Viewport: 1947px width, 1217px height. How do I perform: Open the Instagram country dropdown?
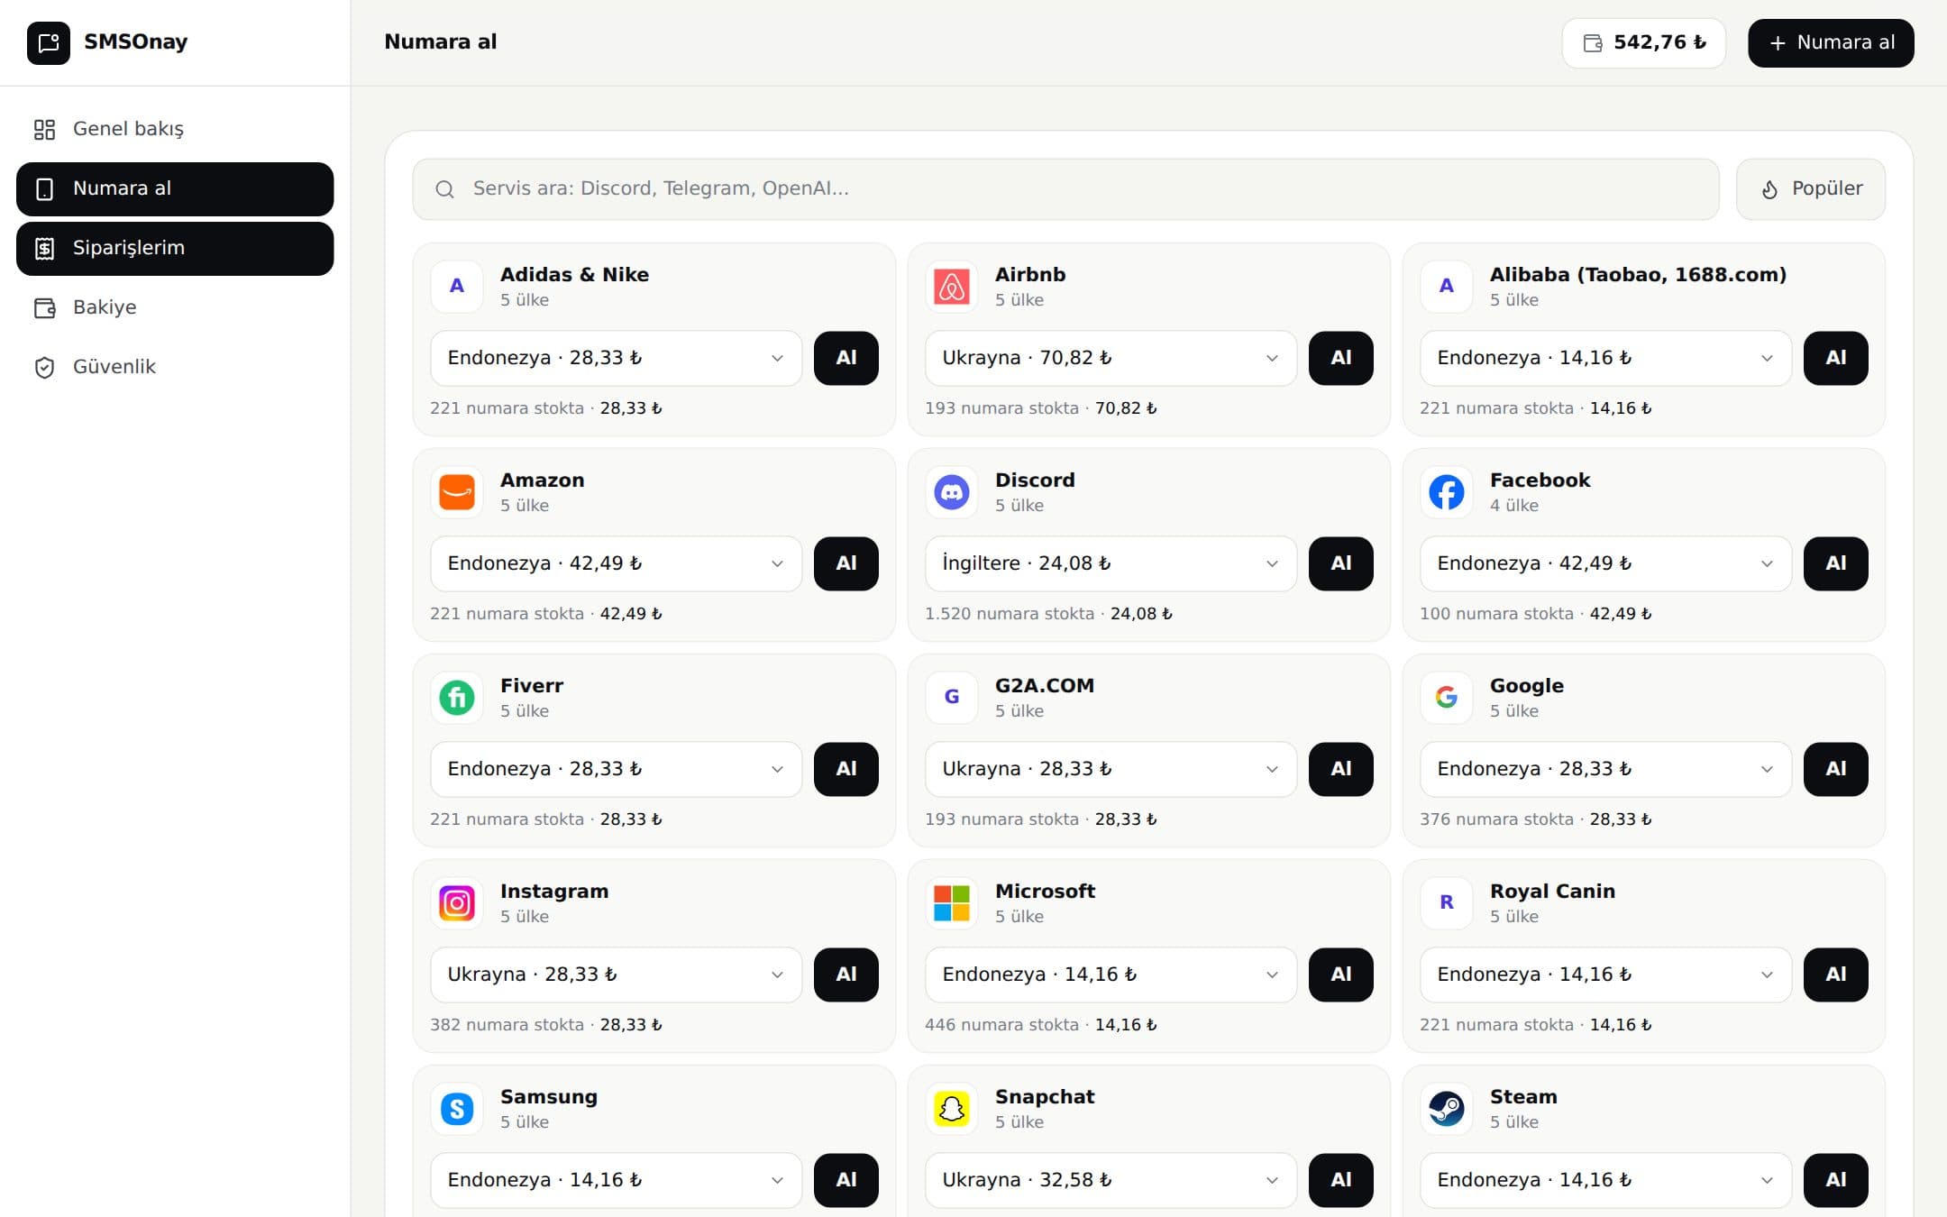(617, 975)
